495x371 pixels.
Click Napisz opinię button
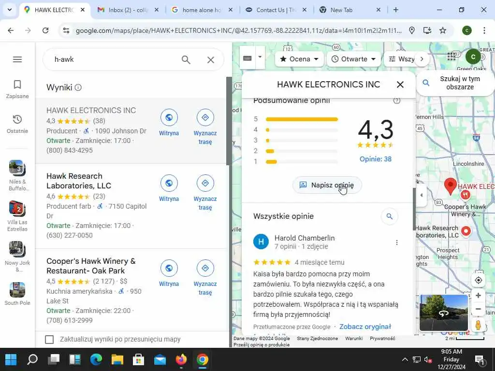pos(327,185)
